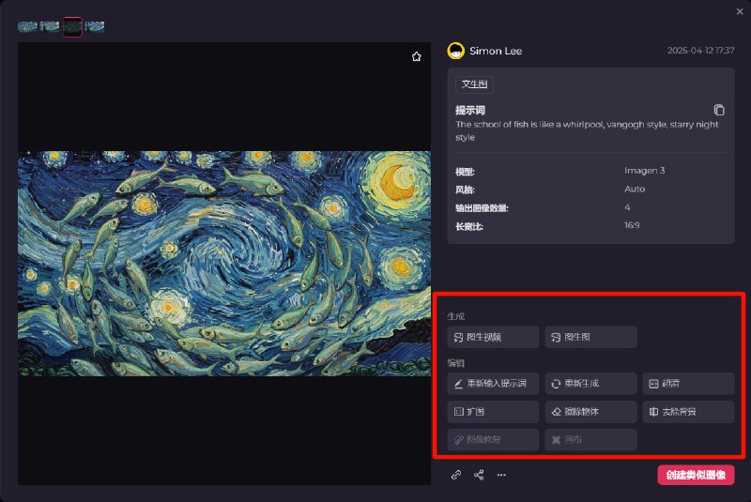751x502 pixels.
Task: Click the 风格 label
Action: pyautogui.click(x=465, y=190)
